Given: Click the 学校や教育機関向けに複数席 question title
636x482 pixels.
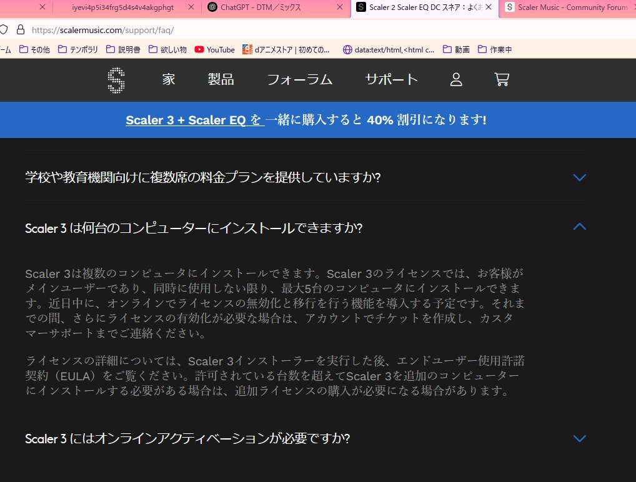Looking at the screenshot, I should (203, 177).
